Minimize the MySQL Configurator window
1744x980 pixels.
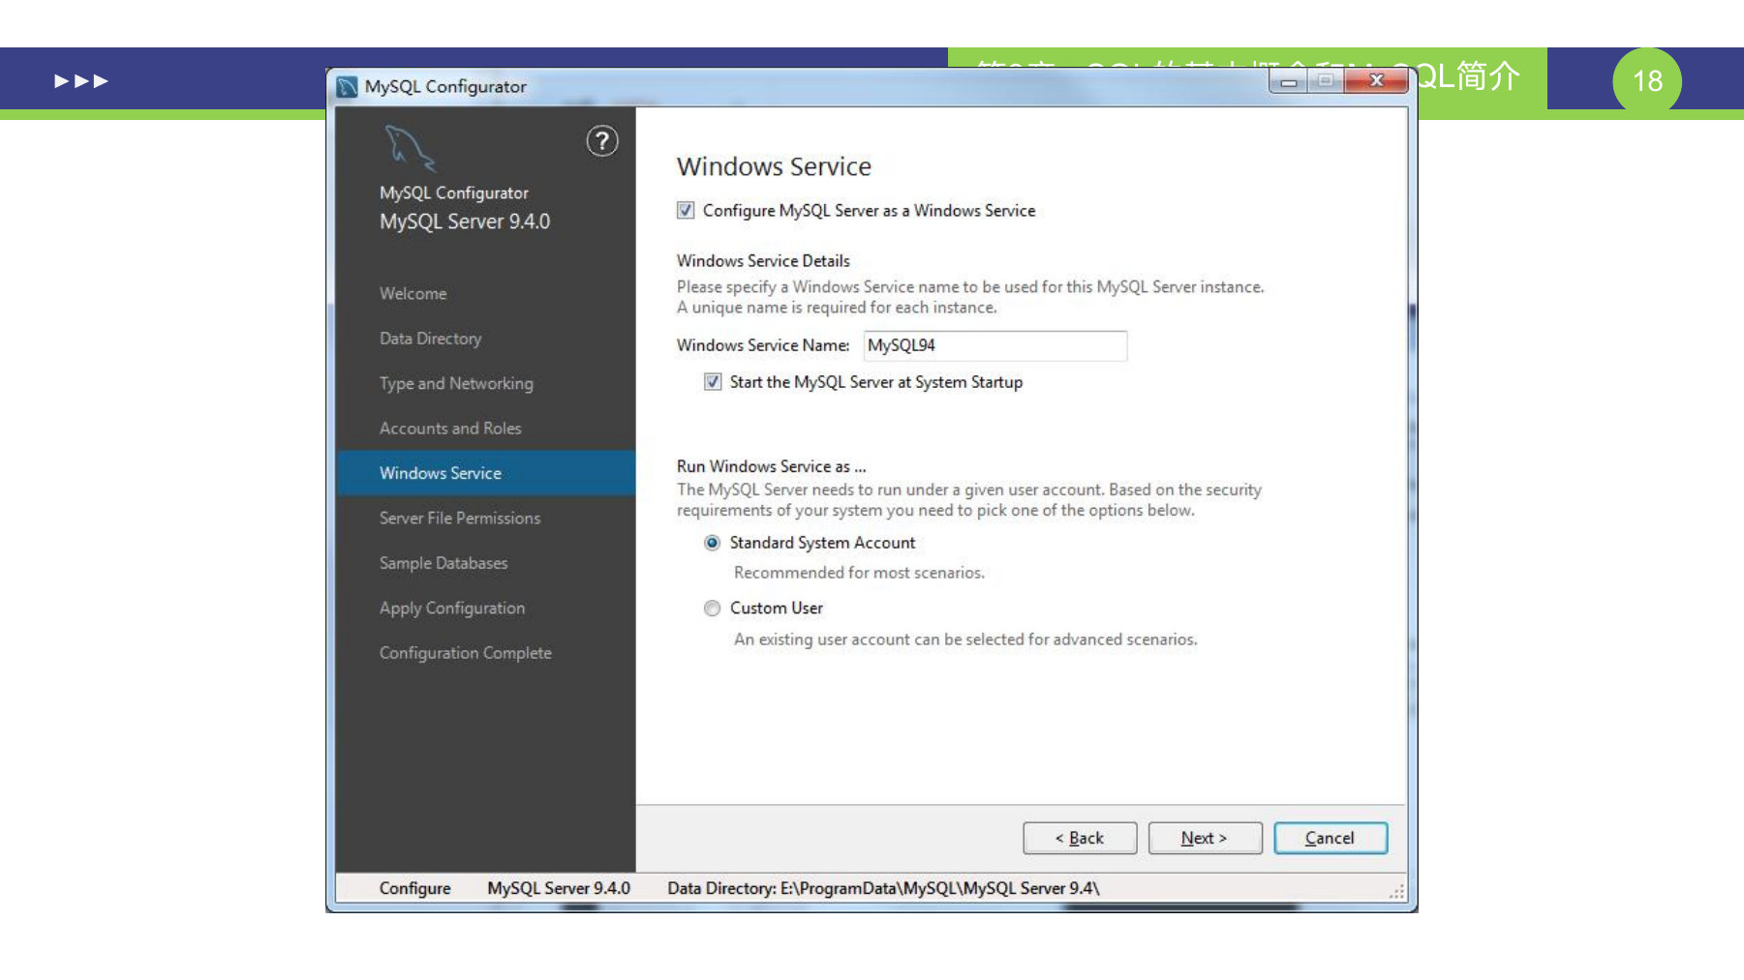1288,81
